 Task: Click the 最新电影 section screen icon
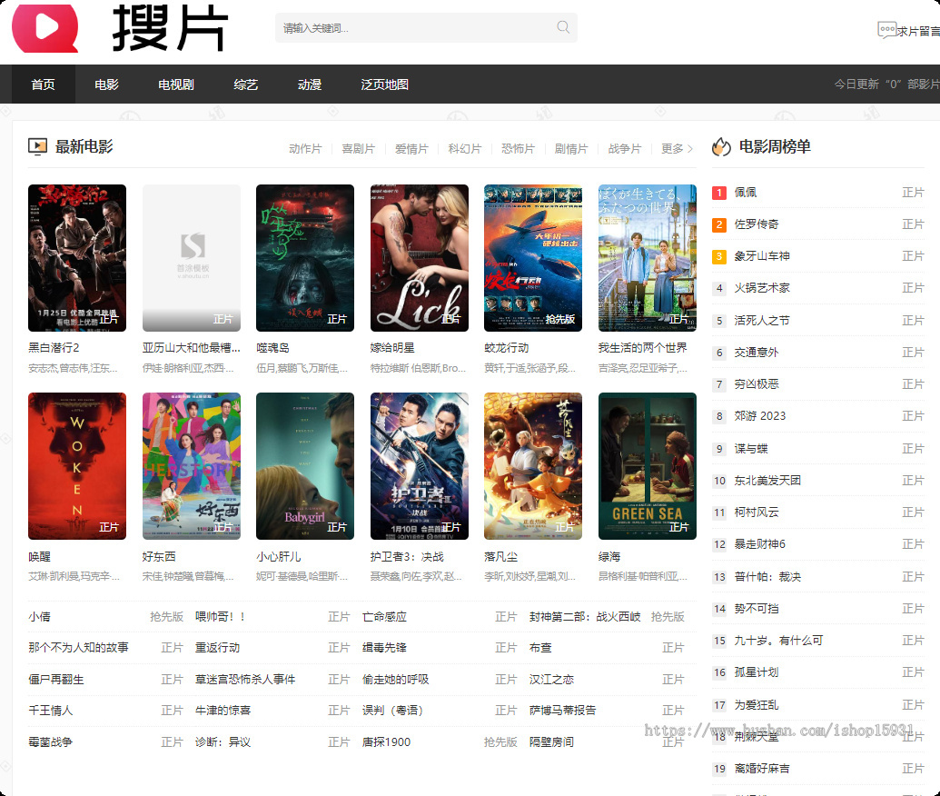tap(37, 147)
